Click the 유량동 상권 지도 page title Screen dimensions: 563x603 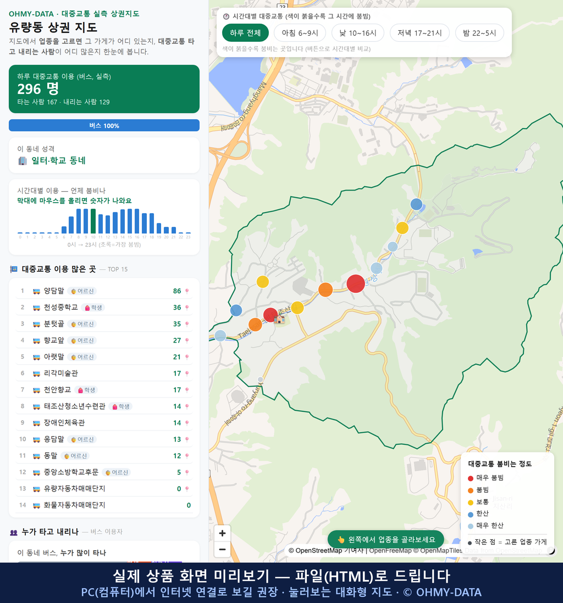pos(53,27)
